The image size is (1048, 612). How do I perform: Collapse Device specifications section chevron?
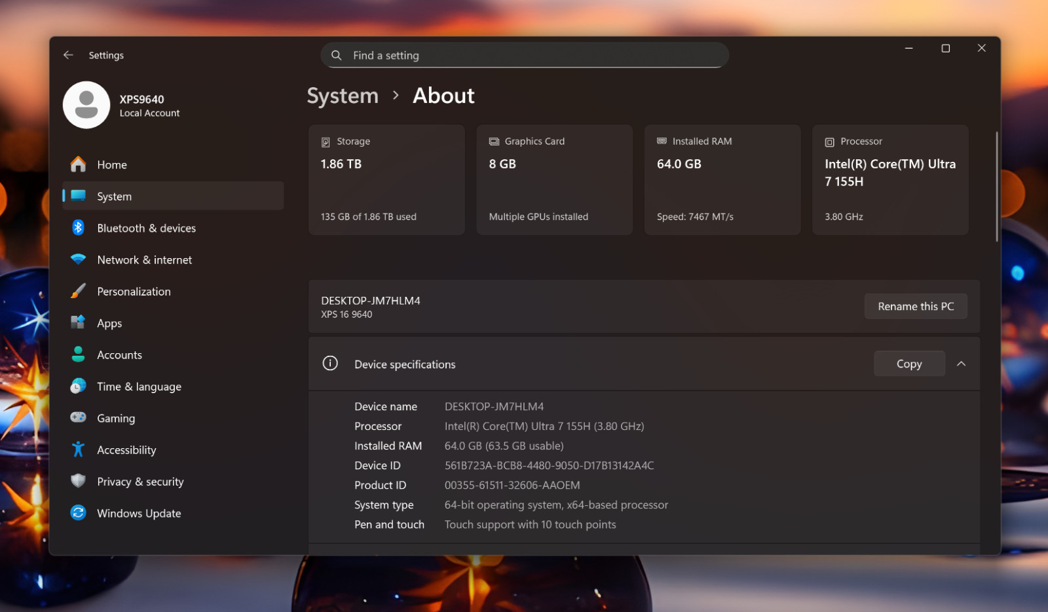[961, 364]
